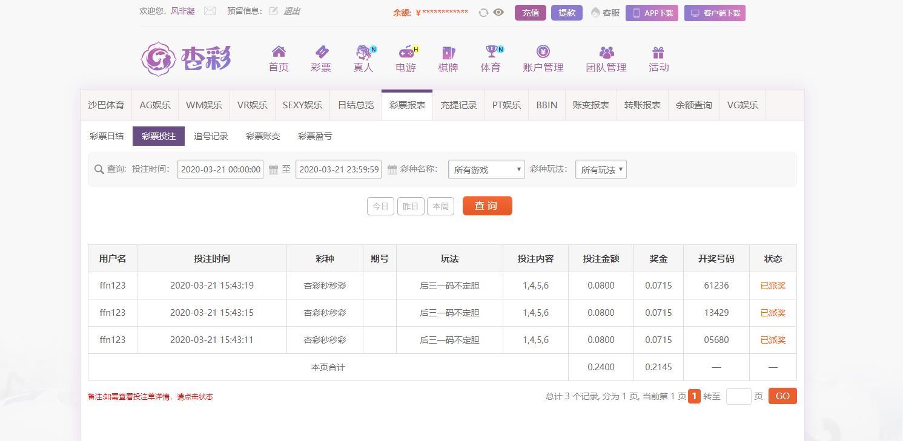The width and height of the screenshot is (903, 441).
Task: Open the 彩票 lottery ticket icon
Action: tap(321, 52)
